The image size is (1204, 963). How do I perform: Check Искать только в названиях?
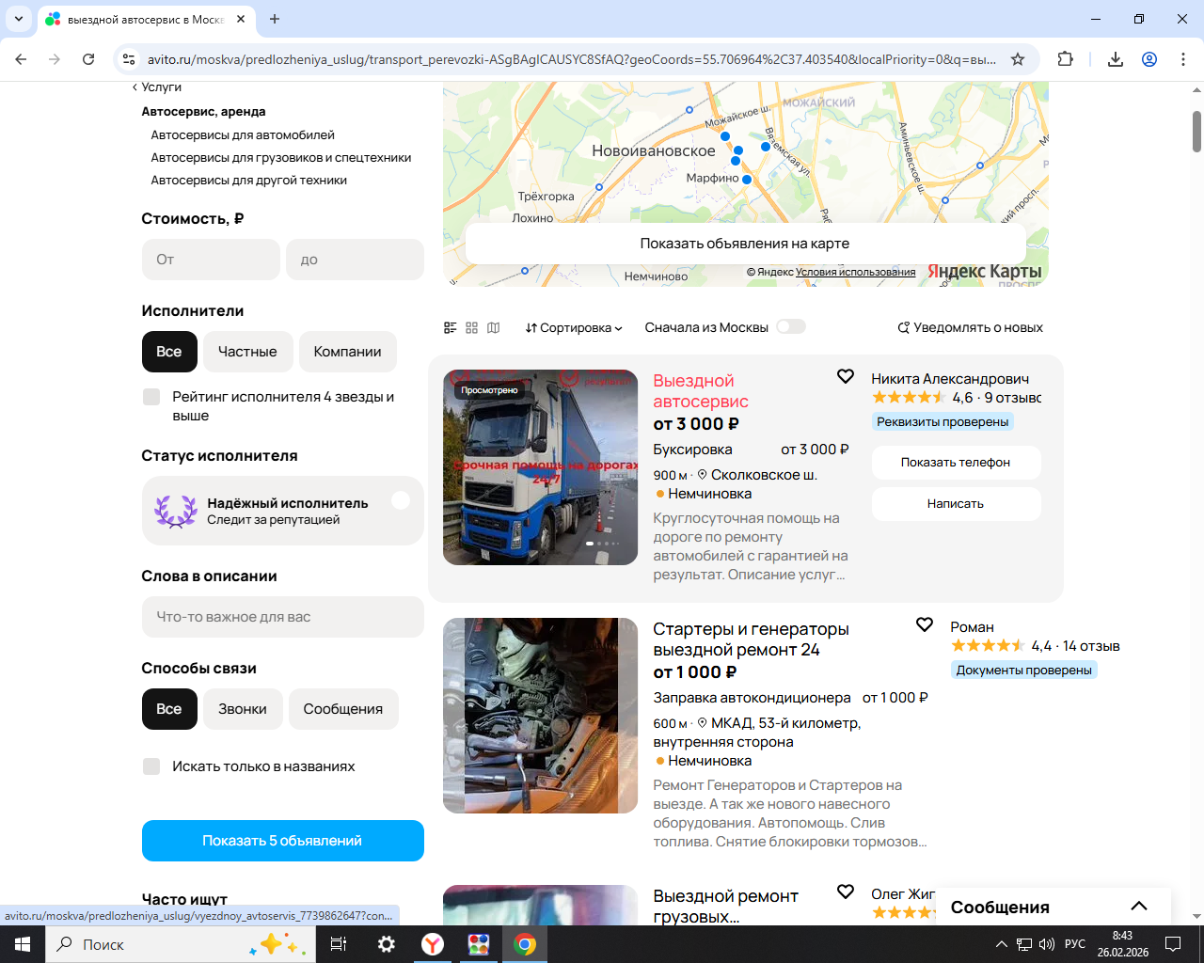click(151, 766)
